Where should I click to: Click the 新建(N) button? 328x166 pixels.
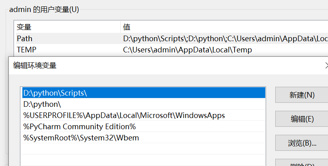click(302, 95)
